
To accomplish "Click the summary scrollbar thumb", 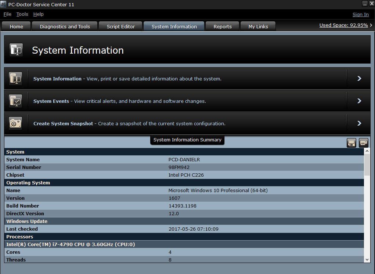I will coord(367,165).
